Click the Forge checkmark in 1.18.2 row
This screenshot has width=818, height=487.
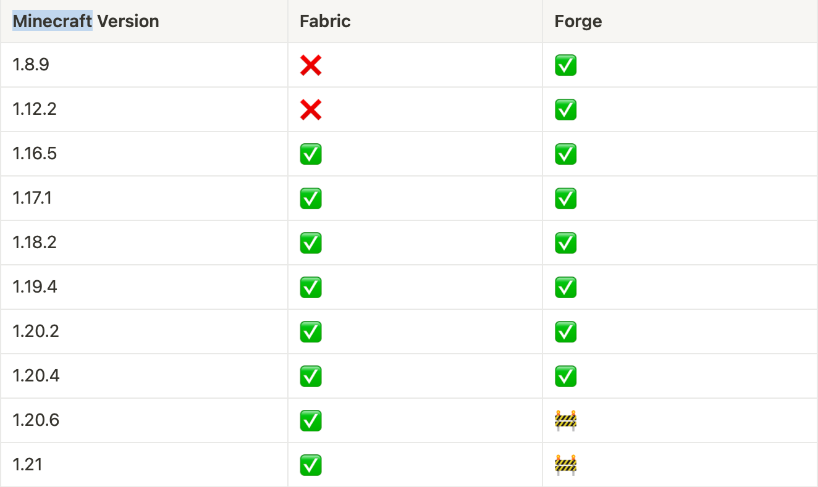(565, 243)
